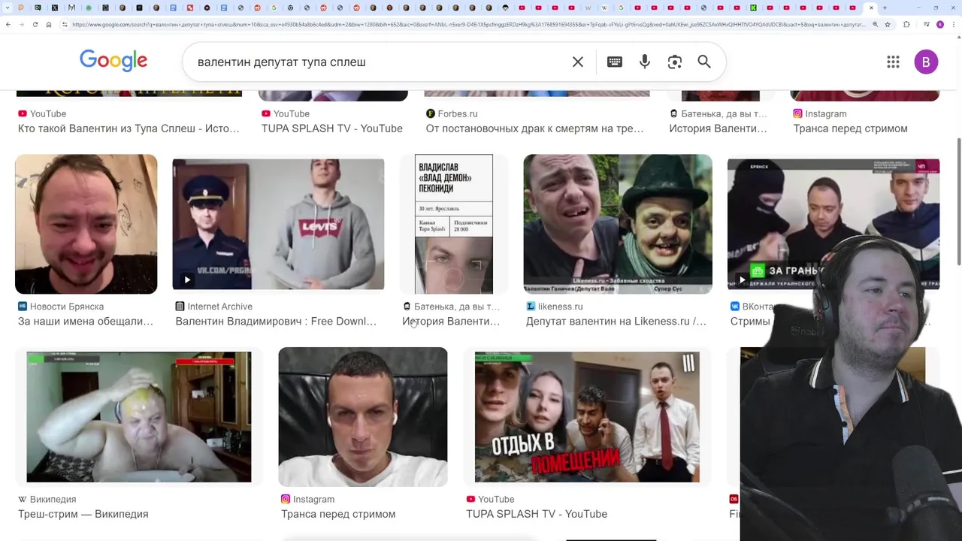Open 'Треш-стрим — Википедия' result
The height and width of the screenshot is (541, 962).
tap(83, 514)
